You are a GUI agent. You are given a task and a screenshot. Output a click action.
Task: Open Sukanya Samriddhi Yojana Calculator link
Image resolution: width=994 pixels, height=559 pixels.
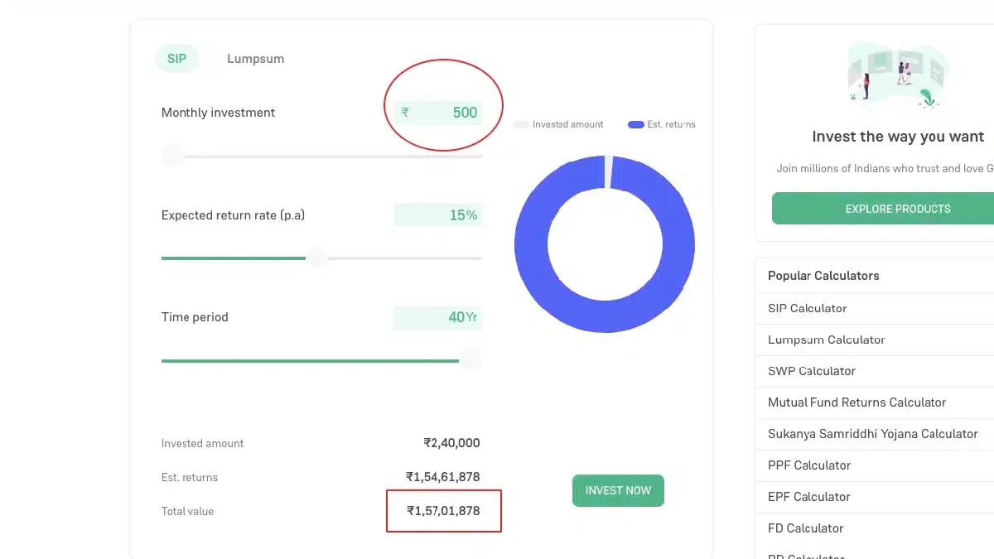pos(872,434)
